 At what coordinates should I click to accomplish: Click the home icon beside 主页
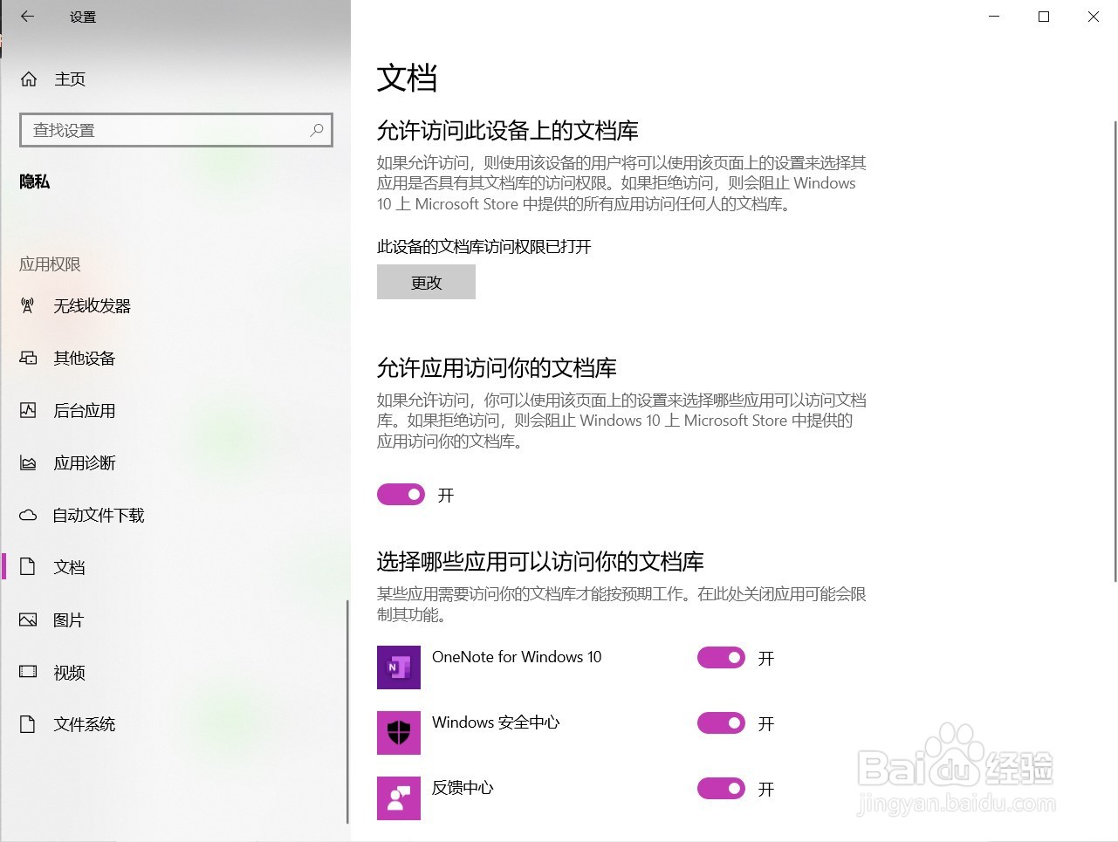(29, 79)
